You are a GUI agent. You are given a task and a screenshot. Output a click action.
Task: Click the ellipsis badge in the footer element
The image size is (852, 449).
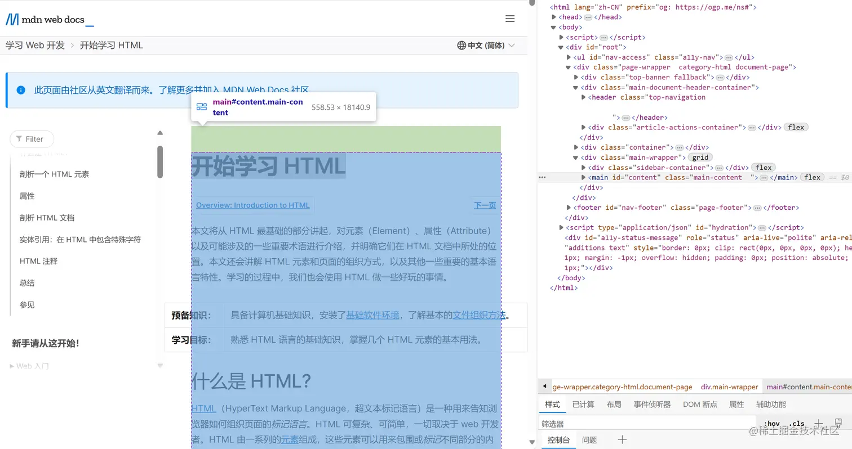point(757,208)
